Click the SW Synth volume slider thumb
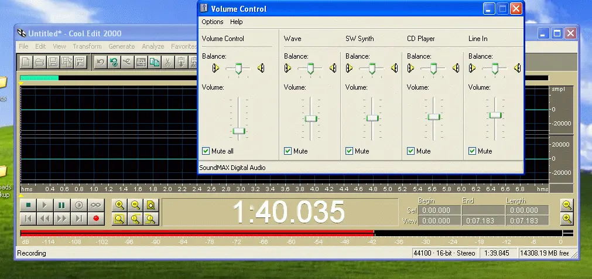592x279 pixels. coord(372,118)
